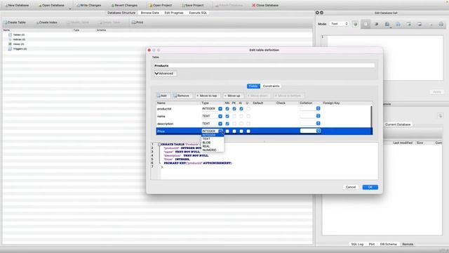The width and height of the screenshot is (449, 253).
Task: Click Delete Table in structure toolbar
Action: pos(110,22)
